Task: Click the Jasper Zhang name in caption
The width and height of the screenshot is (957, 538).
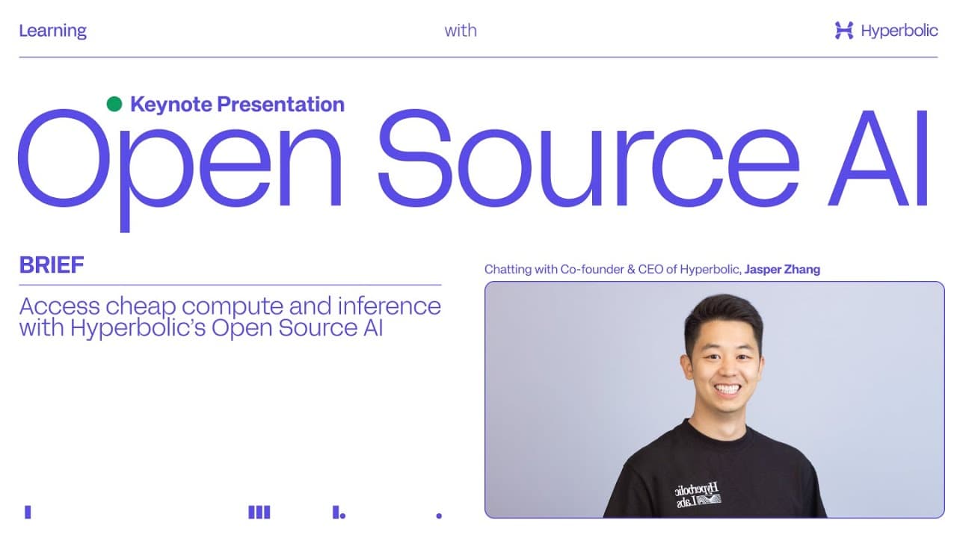Action: click(x=782, y=270)
